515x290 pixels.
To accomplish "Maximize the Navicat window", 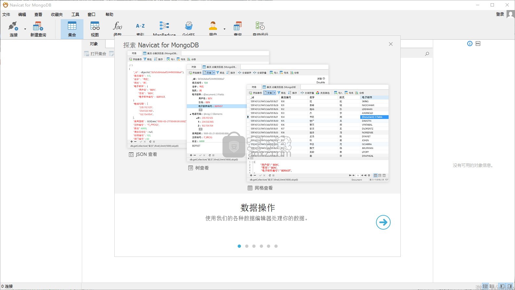I will pos(492,5).
